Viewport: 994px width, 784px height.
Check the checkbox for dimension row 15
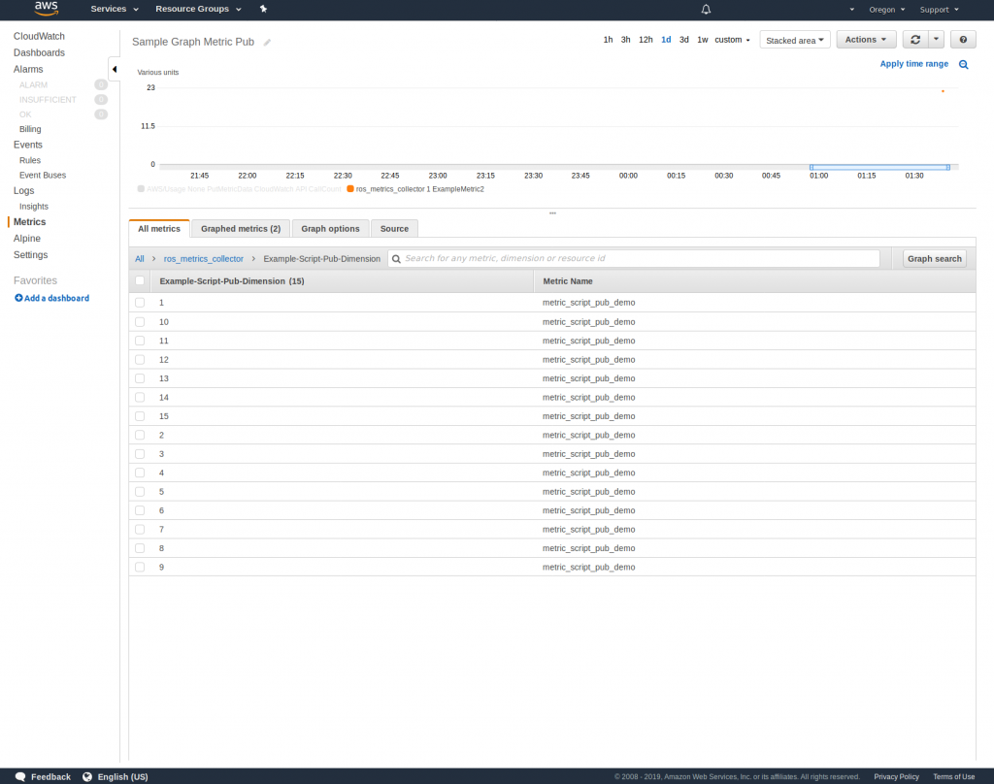pos(139,415)
